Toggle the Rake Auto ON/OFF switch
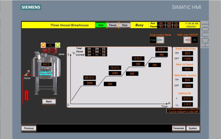Viewport: 221px width, 139px height. [188, 40]
